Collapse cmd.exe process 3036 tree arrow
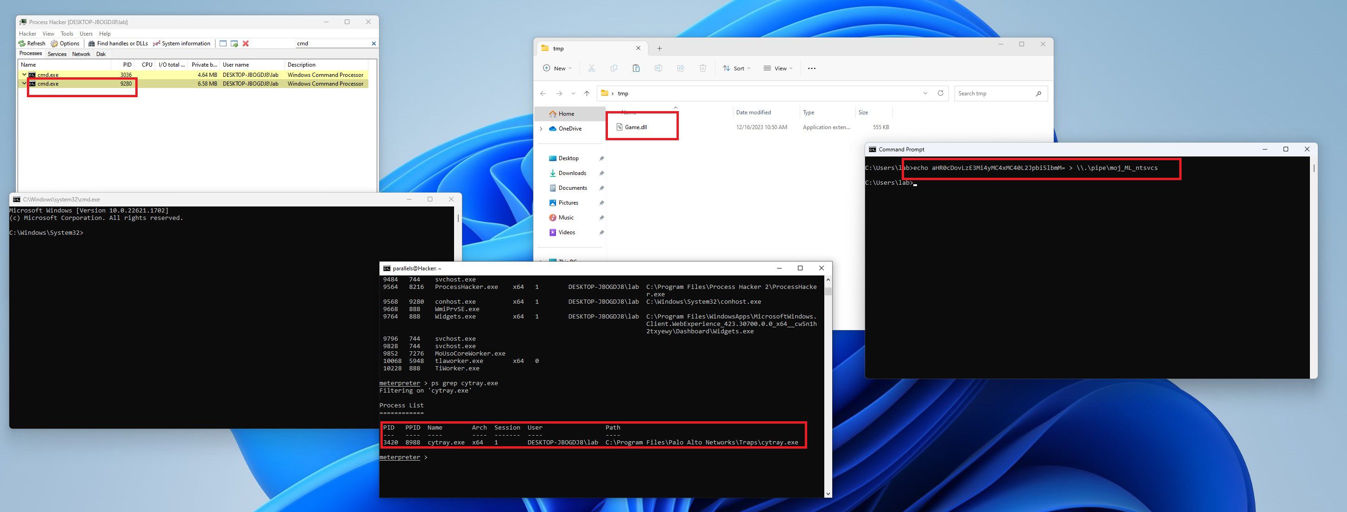The height and width of the screenshot is (512, 1347). (24, 75)
